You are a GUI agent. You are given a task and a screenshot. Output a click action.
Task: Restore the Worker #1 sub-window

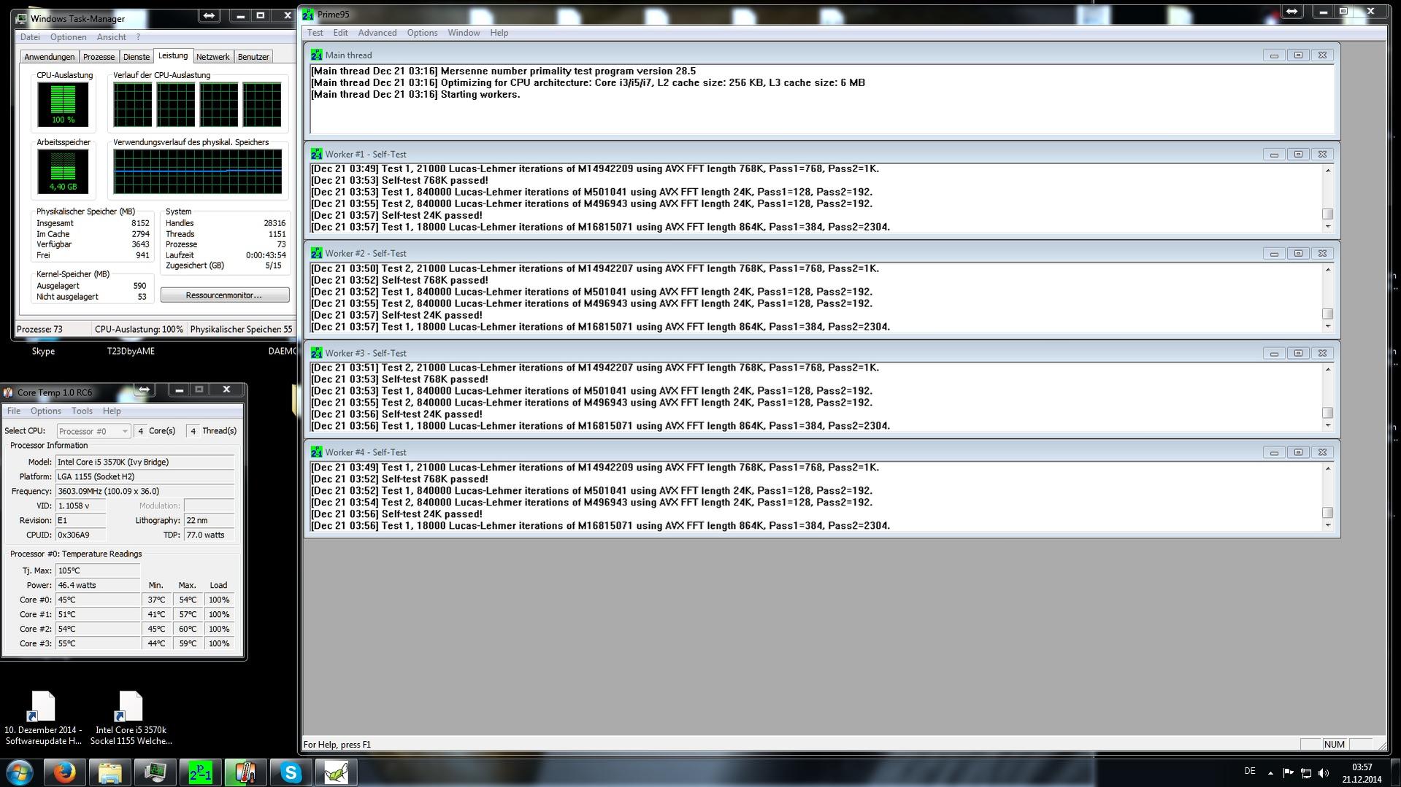(1298, 155)
